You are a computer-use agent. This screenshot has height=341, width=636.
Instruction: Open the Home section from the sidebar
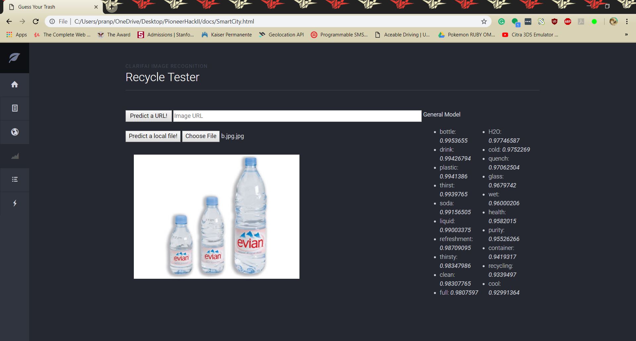(15, 84)
